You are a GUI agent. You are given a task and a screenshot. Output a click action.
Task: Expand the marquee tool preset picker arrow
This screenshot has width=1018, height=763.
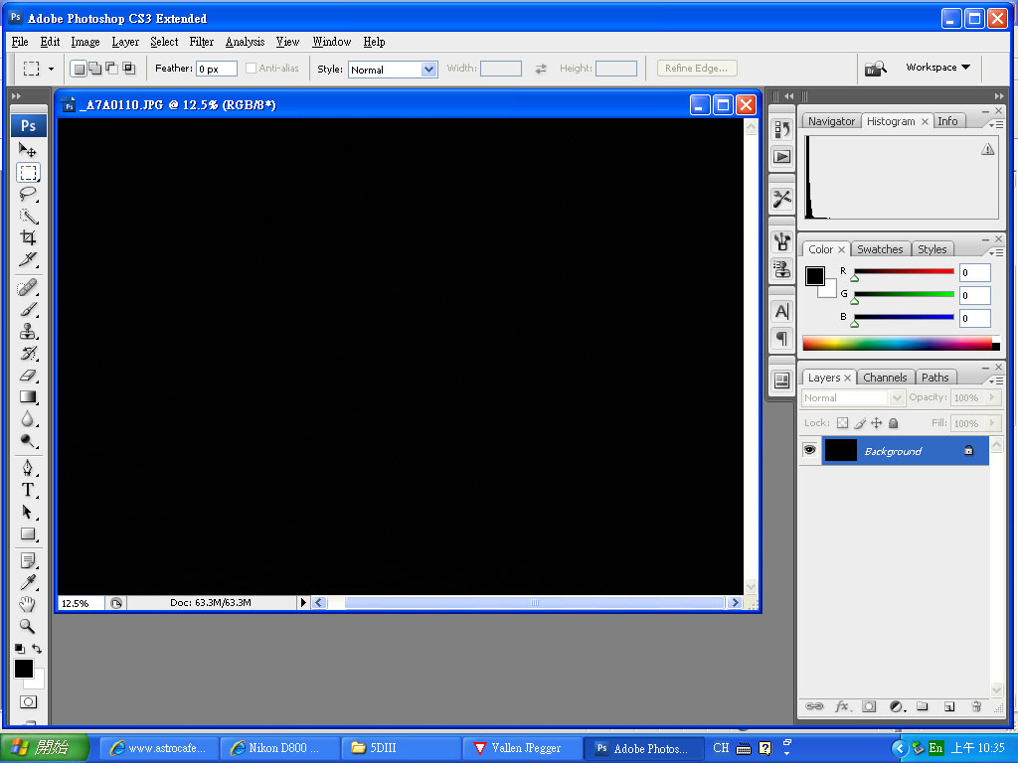51,70
